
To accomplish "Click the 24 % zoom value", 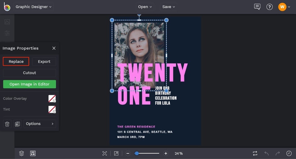I will 179,154.
